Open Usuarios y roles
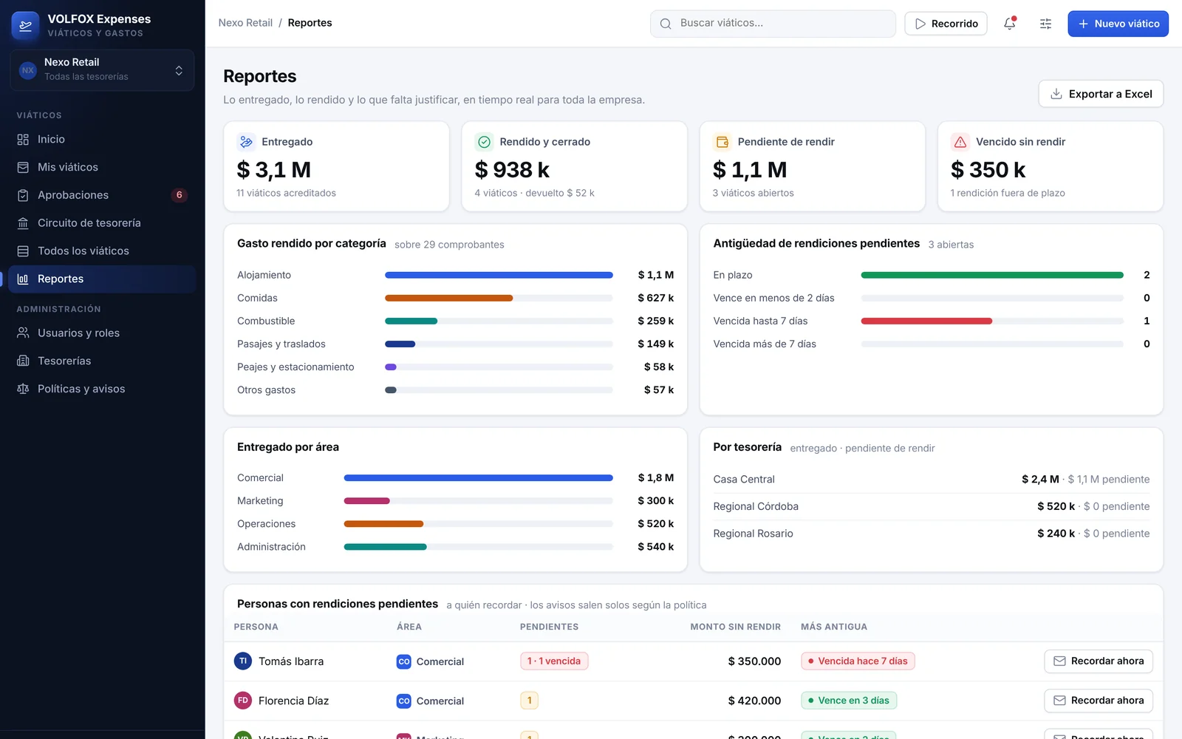Image resolution: width=1182 pixels, height=739 pixels. click(102, 333)
